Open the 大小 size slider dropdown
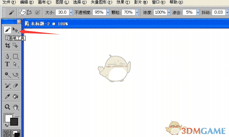Image resolution: width=229 pixels, height=137 pixels. [71, 12]
